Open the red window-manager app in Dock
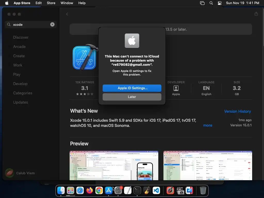The width and height of the screenshot is (264, 198). (189, 191)
